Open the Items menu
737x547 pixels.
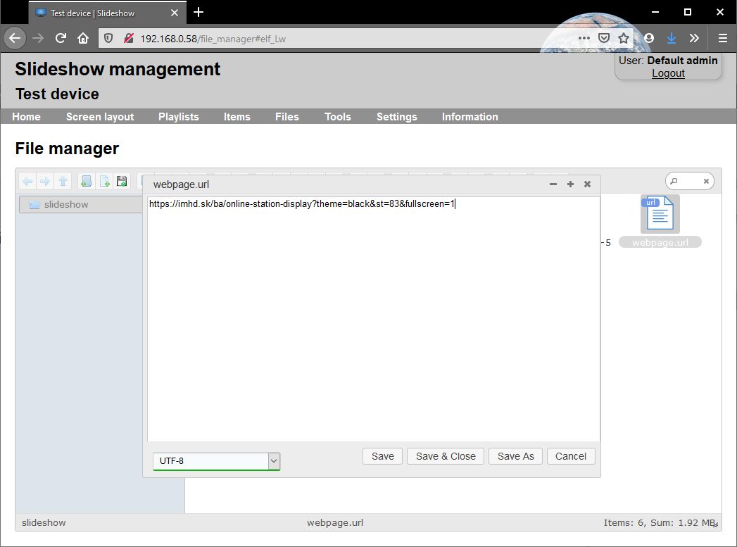237,117
